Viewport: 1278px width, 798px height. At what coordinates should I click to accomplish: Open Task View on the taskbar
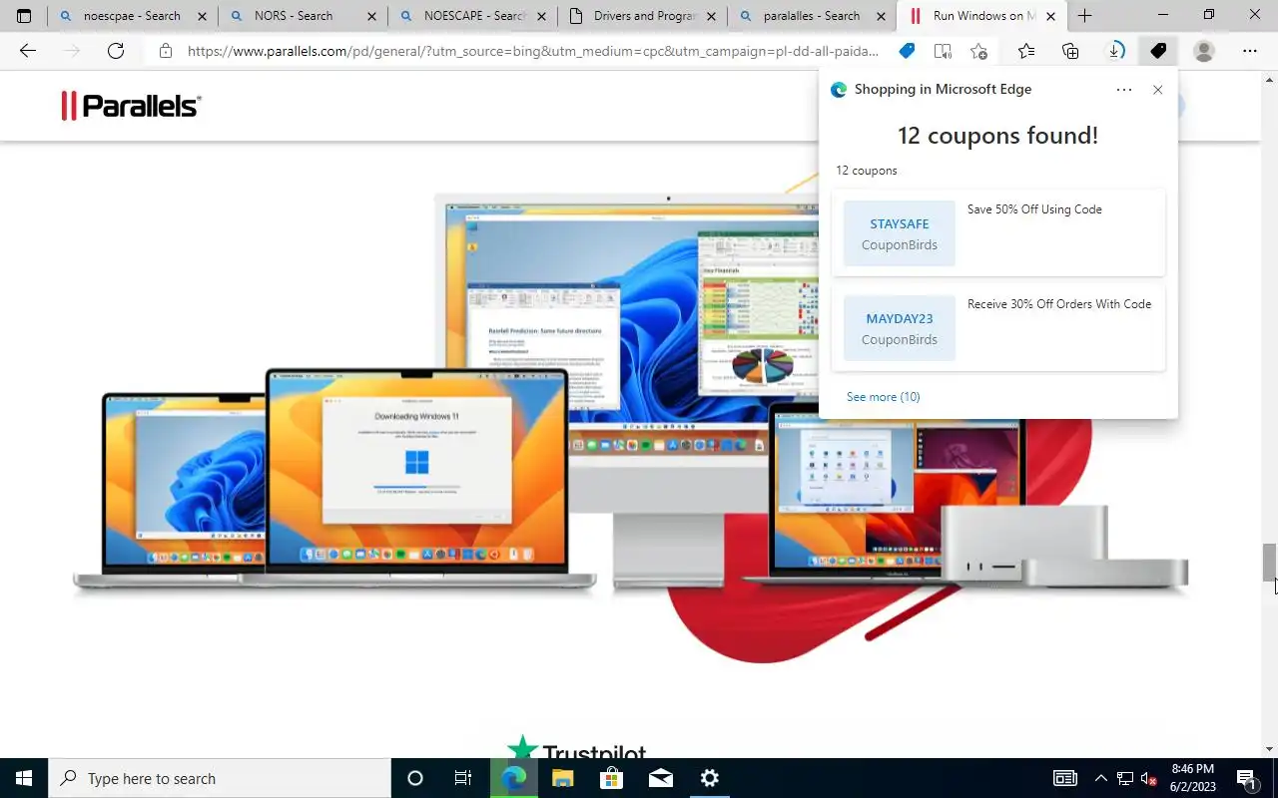pos(463,778)
